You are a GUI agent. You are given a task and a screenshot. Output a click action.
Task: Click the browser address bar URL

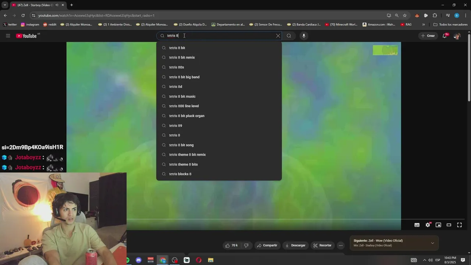pyautogui.click(x=96, y=15)
